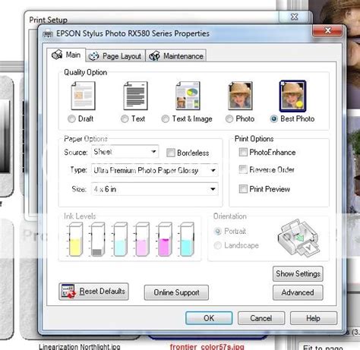
Task: Click the Linearization Northlight.jpg file name
Action: [x=80, y=346]
